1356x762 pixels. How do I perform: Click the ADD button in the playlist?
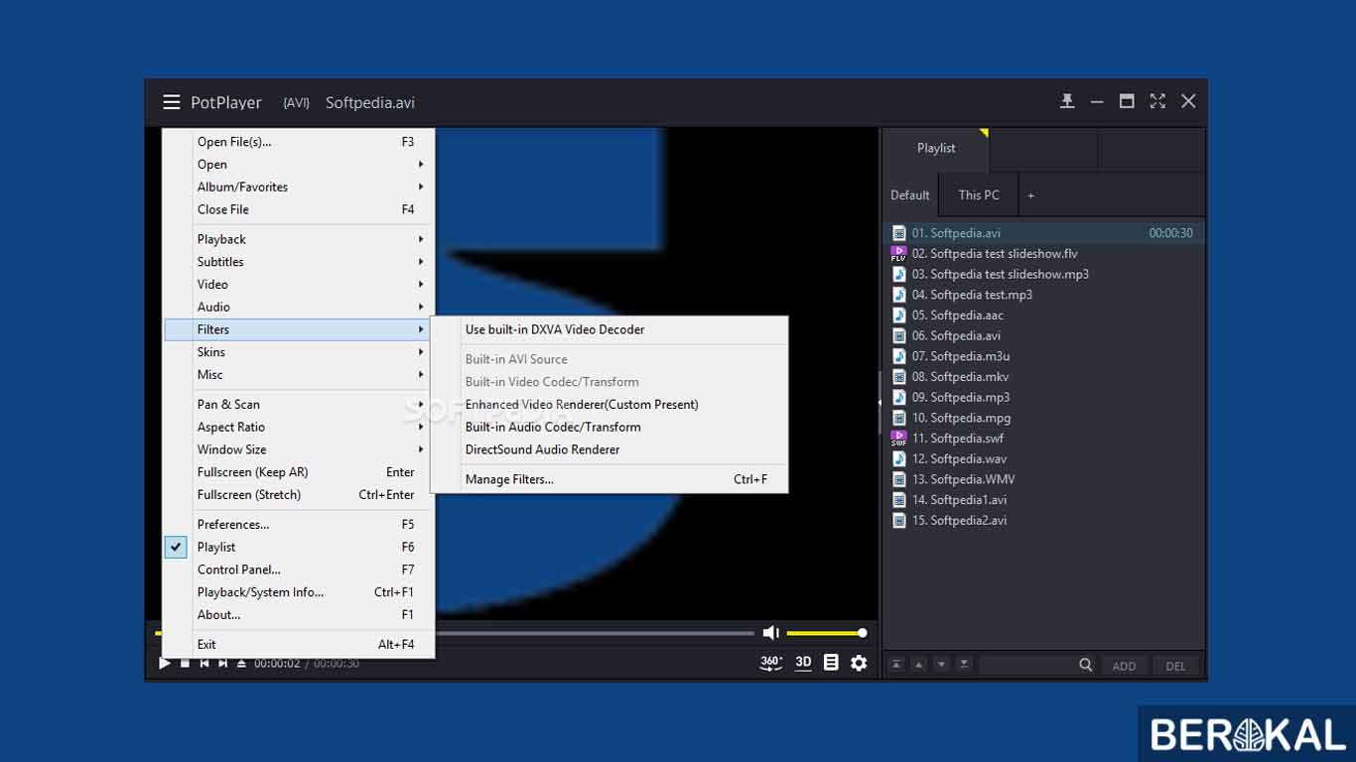click(x=1124, y=665)
